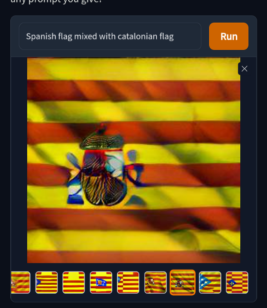The width and height of the screenshot is (267, 308).
Task: Click the large generated flag image
Action: (133, 160)
